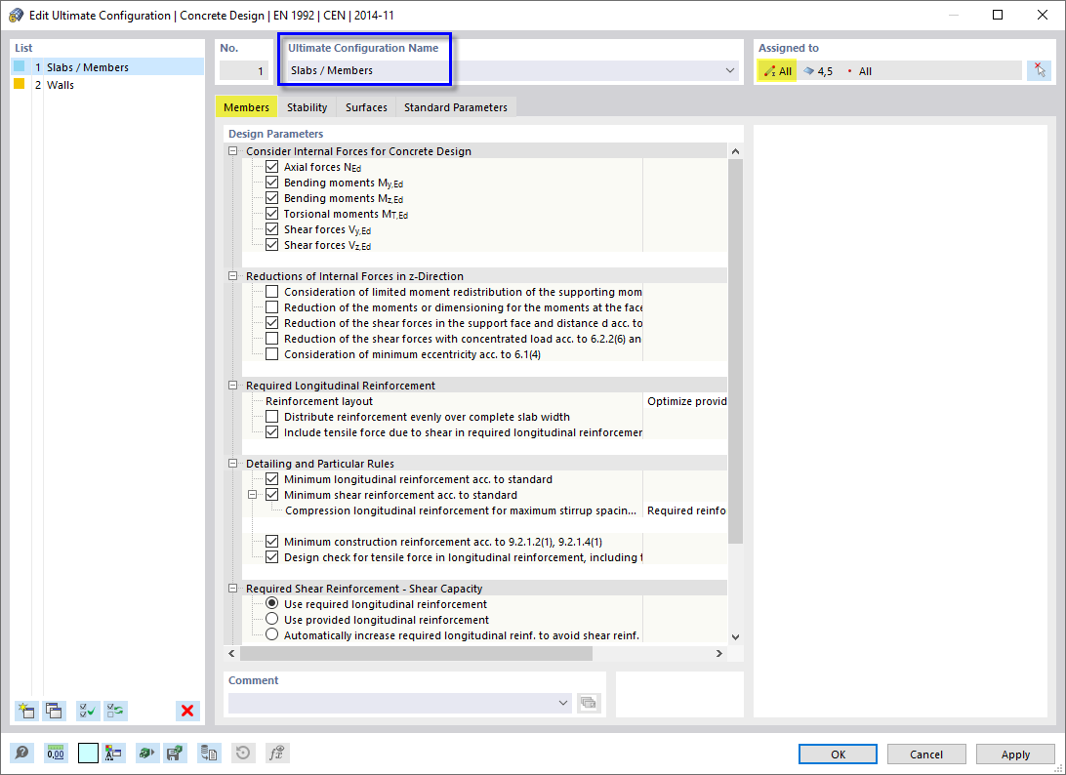Image resolution: width=1066 pixels, height=775 pixels.
Task: Save the configuration as default
Action: [175, 753]
